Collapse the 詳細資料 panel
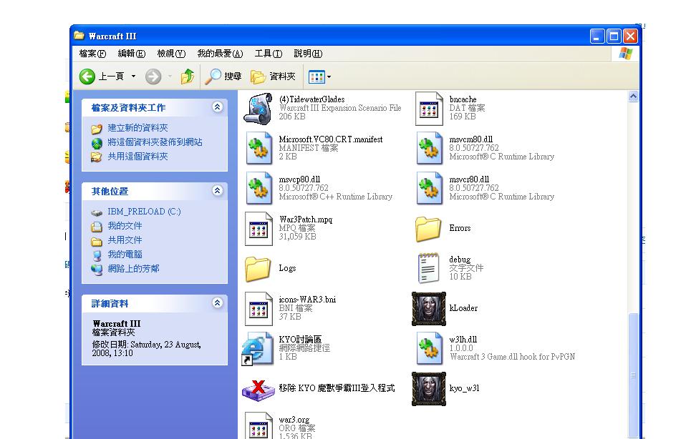 [x=218, y=302]
